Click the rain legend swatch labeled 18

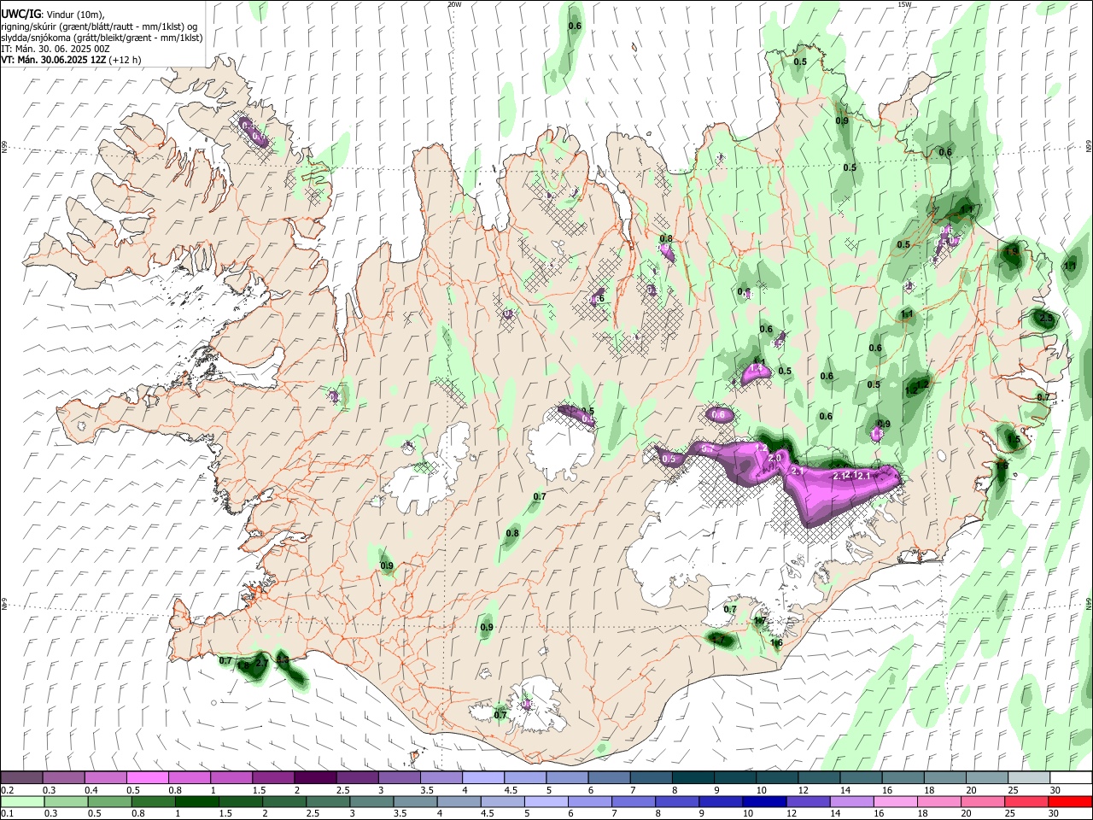point(938,801)
